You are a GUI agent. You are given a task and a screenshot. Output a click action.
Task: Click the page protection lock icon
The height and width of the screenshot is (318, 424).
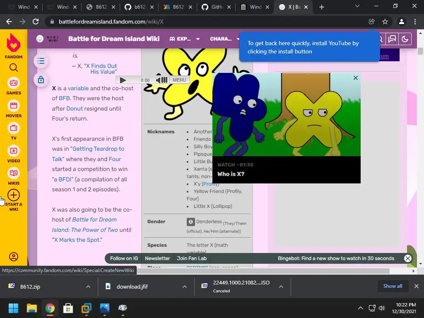click(x=41, y=80)
